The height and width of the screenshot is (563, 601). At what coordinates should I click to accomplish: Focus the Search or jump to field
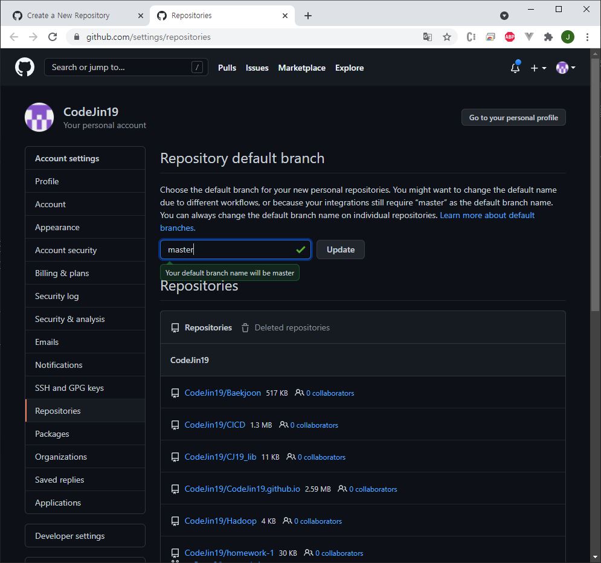coord(126,67)
